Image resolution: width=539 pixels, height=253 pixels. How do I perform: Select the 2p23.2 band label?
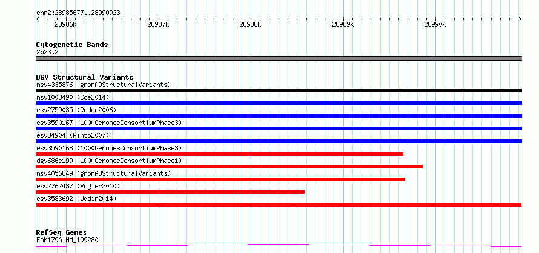(x=47, y=53)
